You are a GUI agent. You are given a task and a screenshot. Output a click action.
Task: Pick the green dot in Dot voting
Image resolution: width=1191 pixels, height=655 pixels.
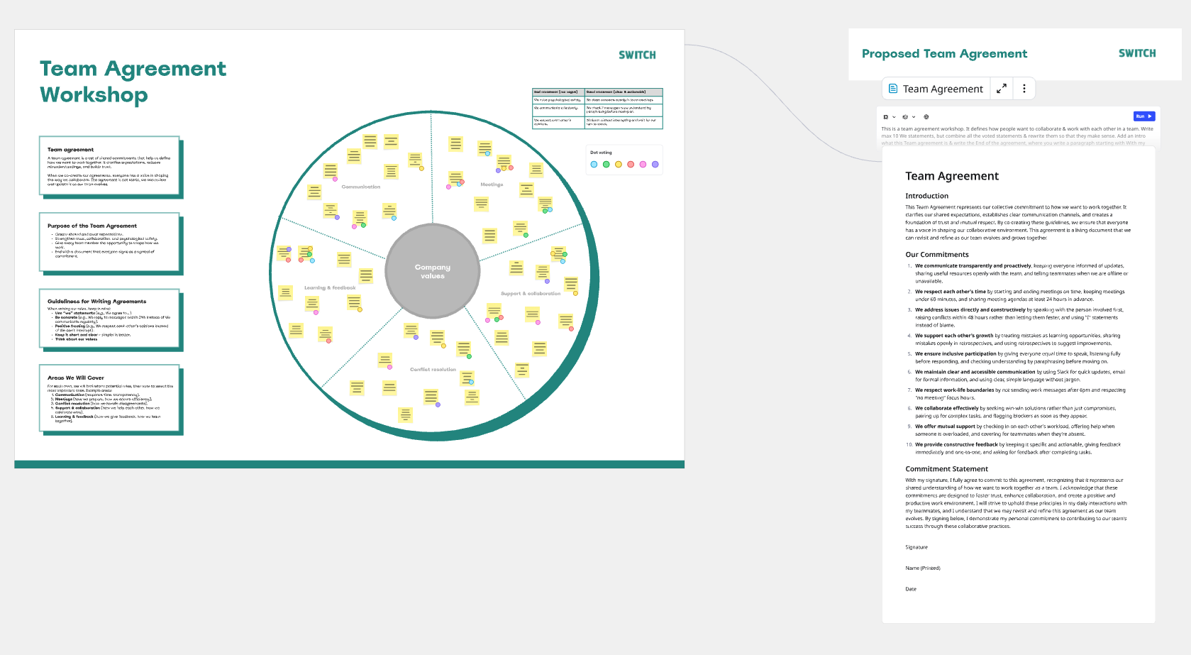click(x=606, y=165)
